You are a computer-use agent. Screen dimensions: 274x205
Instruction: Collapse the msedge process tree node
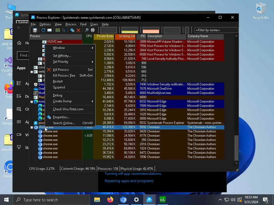pos(32,102)
